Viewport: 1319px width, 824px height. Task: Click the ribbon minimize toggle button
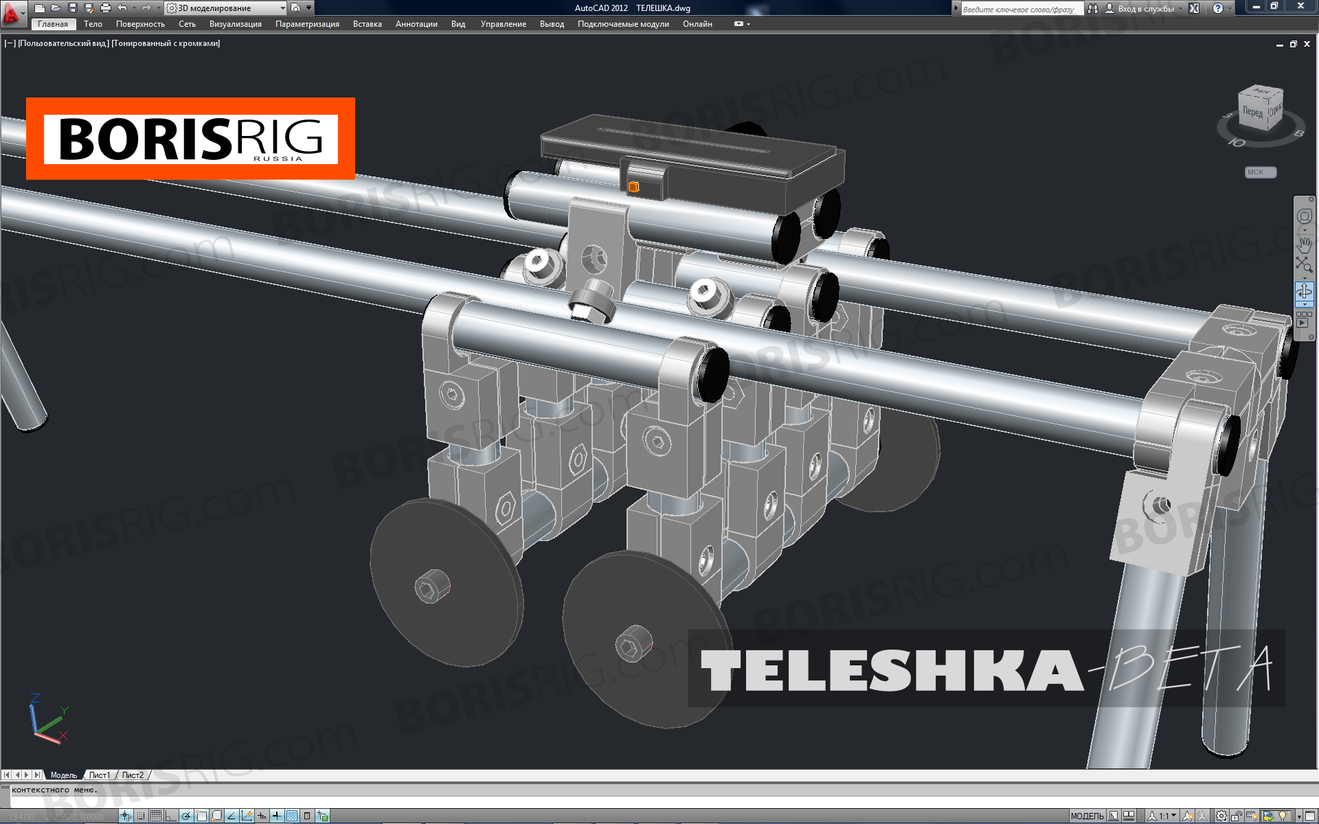click(x=739, y=24)
